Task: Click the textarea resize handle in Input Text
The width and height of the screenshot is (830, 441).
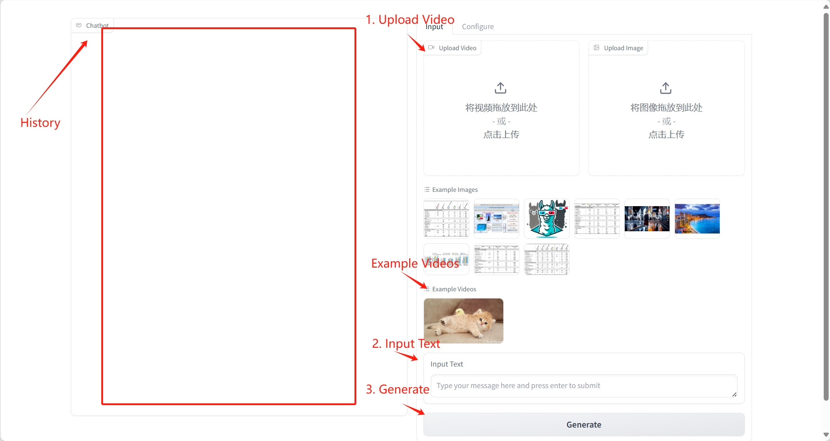Action: click(x=734, y=394)
